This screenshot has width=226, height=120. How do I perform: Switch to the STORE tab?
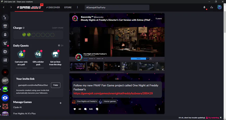point(68,7)
